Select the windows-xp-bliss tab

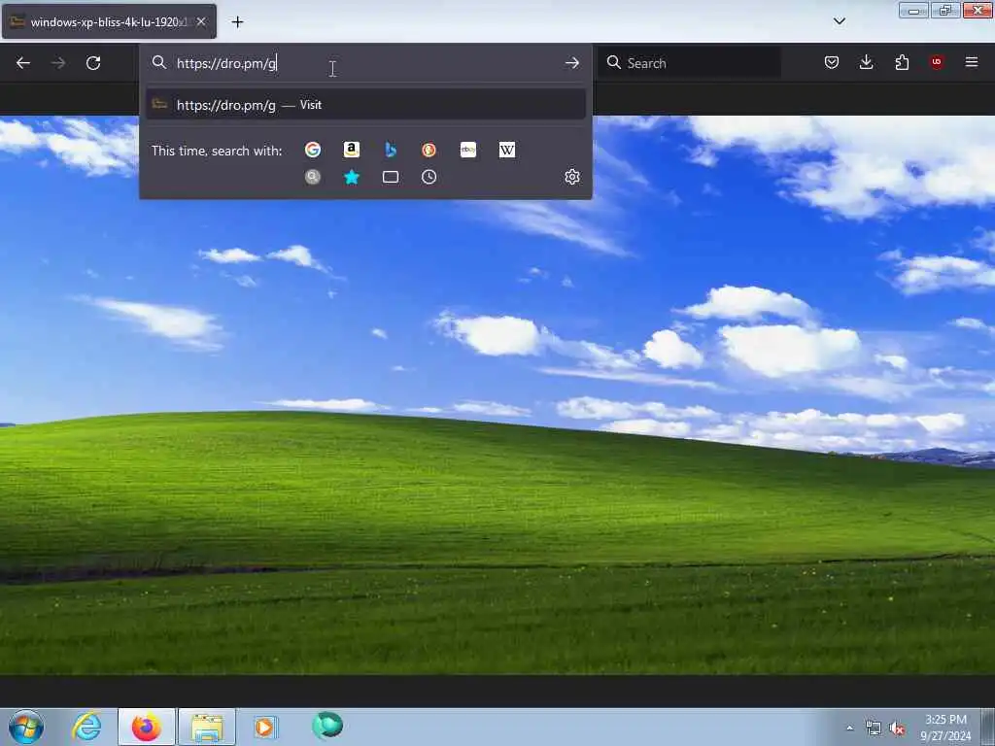click(109, 21)
